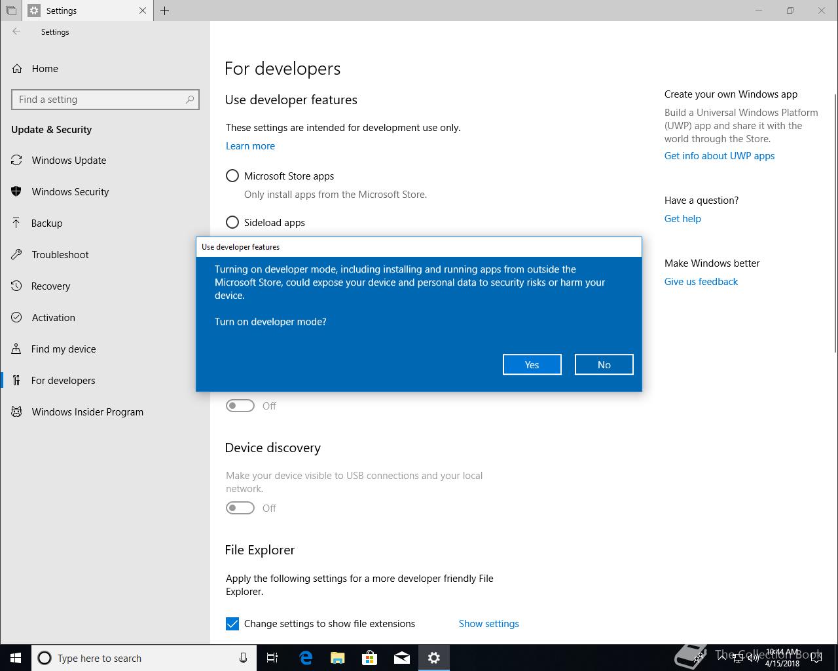Open Windows Security shield icon

(x=17, y=192)
